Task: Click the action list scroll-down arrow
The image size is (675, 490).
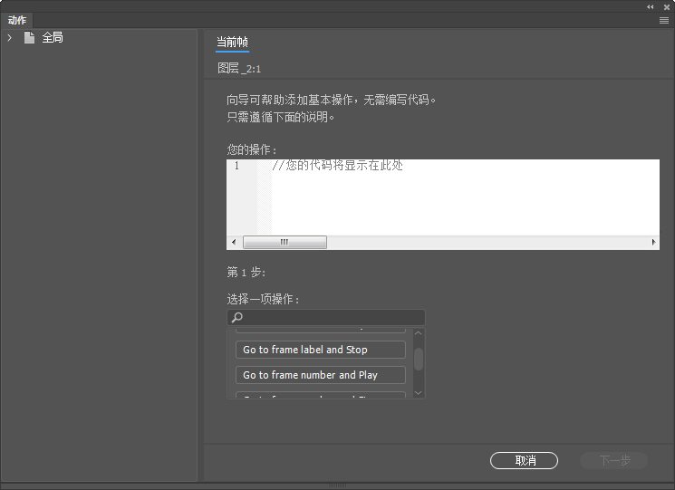Action: [418, 393]
